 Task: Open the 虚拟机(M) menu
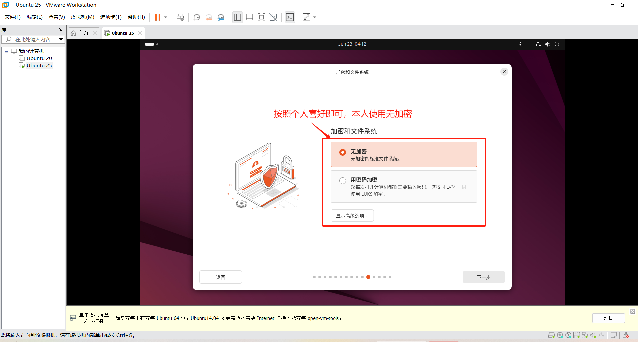point(82,17)
